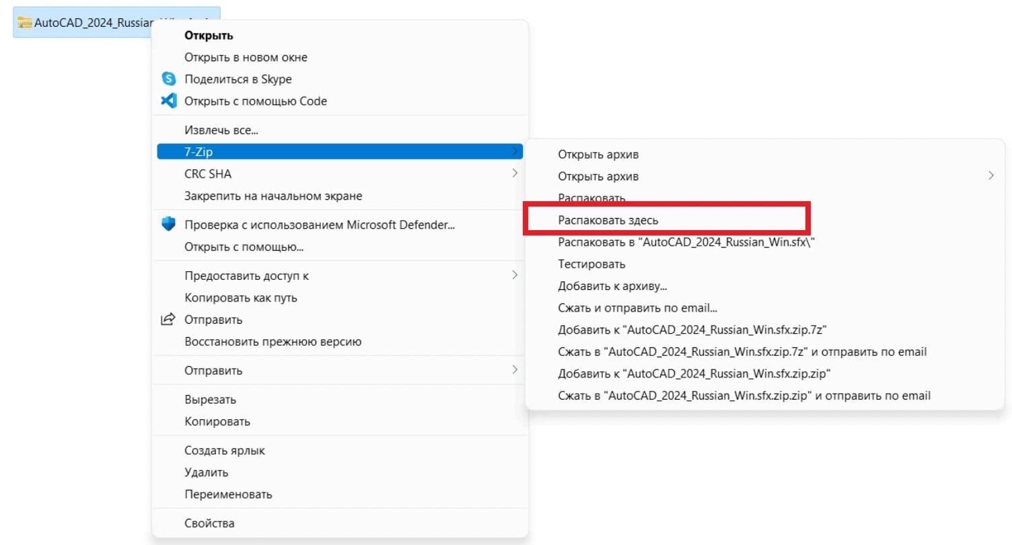Select the AutoCAD_2024_Russian archive file icon
Screen dimensions: 1012x545
(25, 22)
